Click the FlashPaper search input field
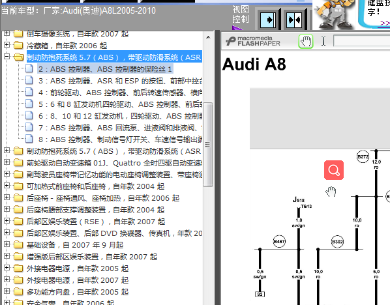Image resolution: width=390 pixels, height=305 pixels. (x=362, y=41)
